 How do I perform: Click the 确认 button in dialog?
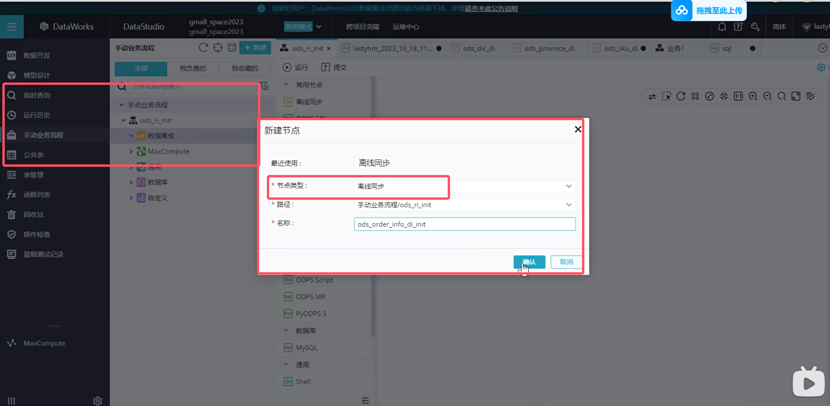click(529, 262)
